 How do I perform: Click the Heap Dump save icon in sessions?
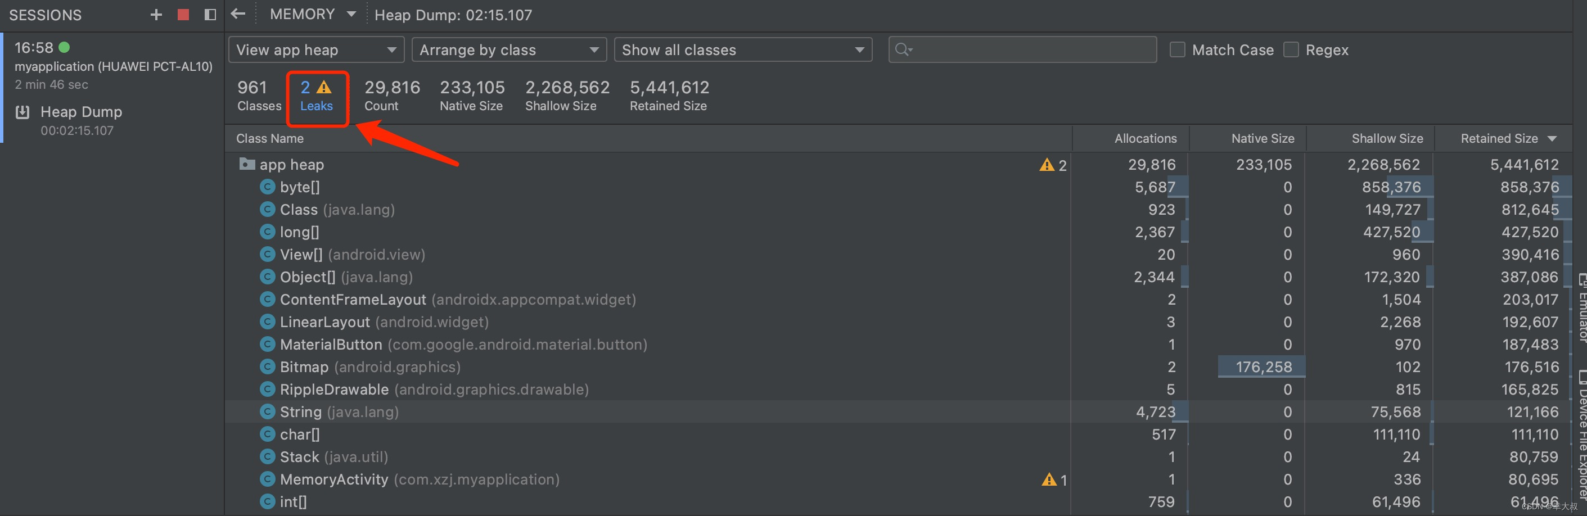coord(23,112)
